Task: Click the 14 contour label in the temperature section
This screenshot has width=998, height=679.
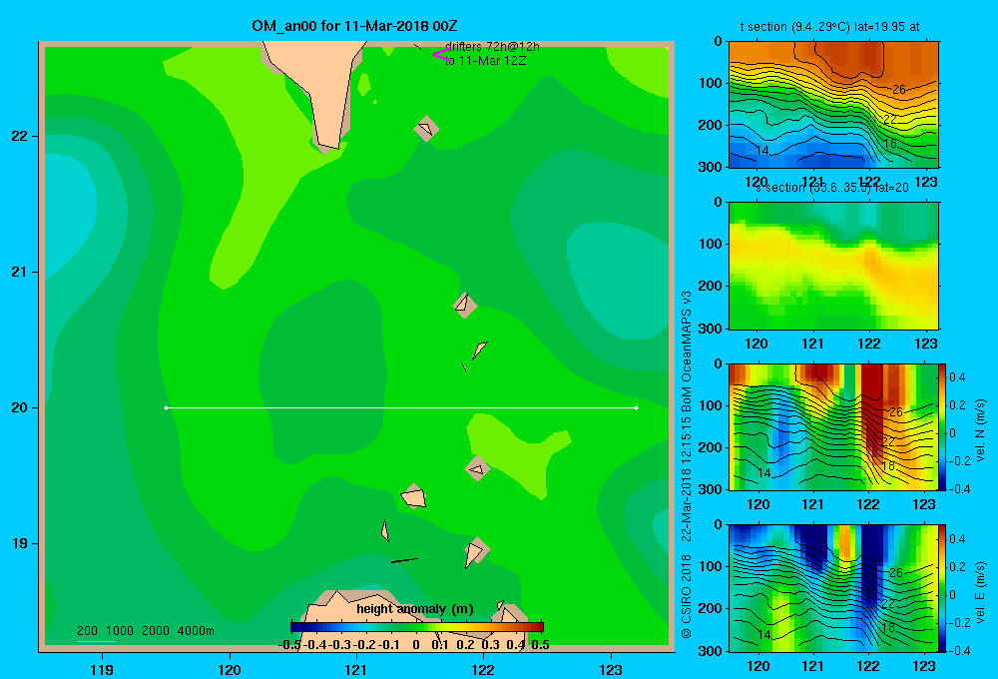Action: pyautogui.click(x=762, y=151)
